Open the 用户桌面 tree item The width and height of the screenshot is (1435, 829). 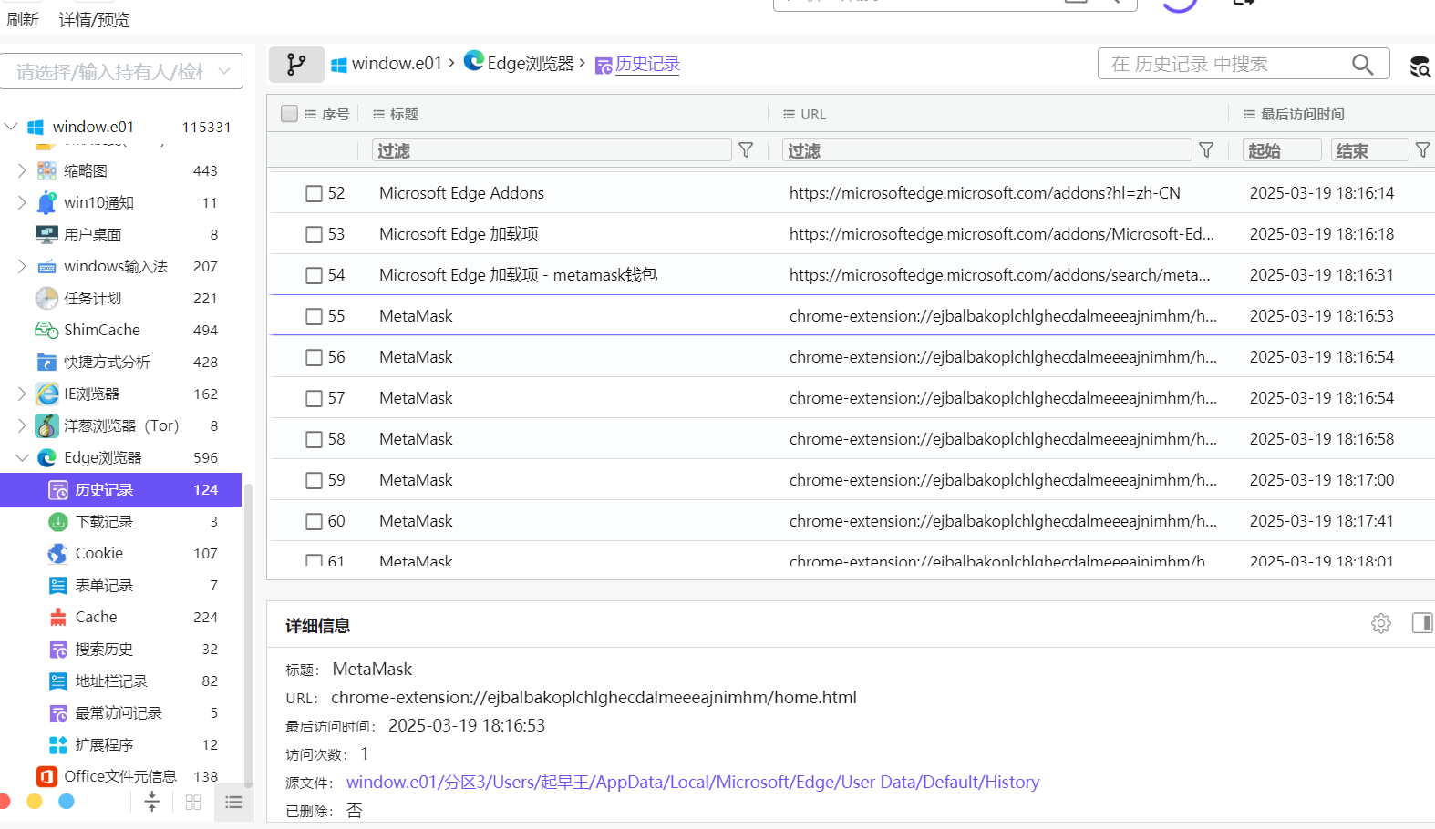point(92,234)
